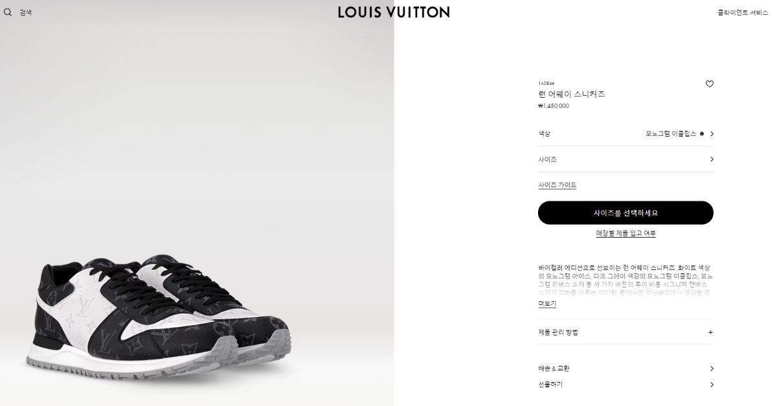777x406 pixels.
Task: Open the 사이즈 가이드 link
Action: (557, 185)
